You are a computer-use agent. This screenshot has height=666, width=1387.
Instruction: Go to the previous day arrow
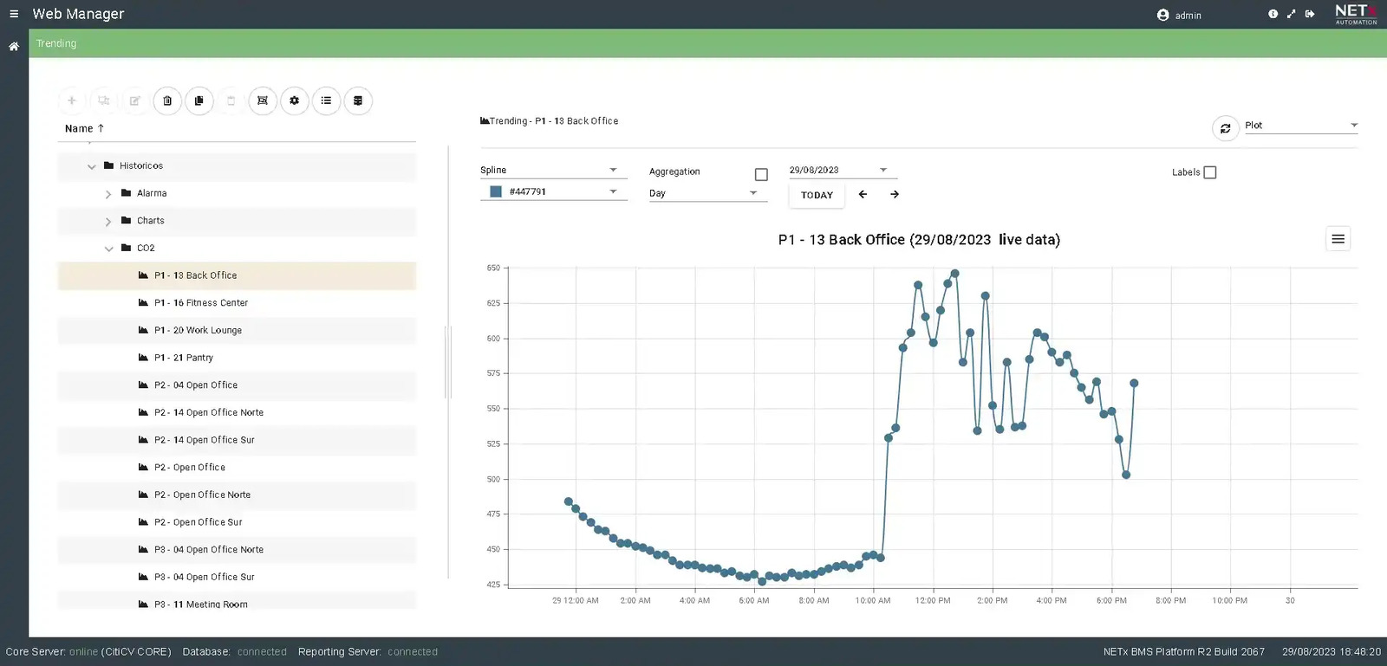coord(863,195)
